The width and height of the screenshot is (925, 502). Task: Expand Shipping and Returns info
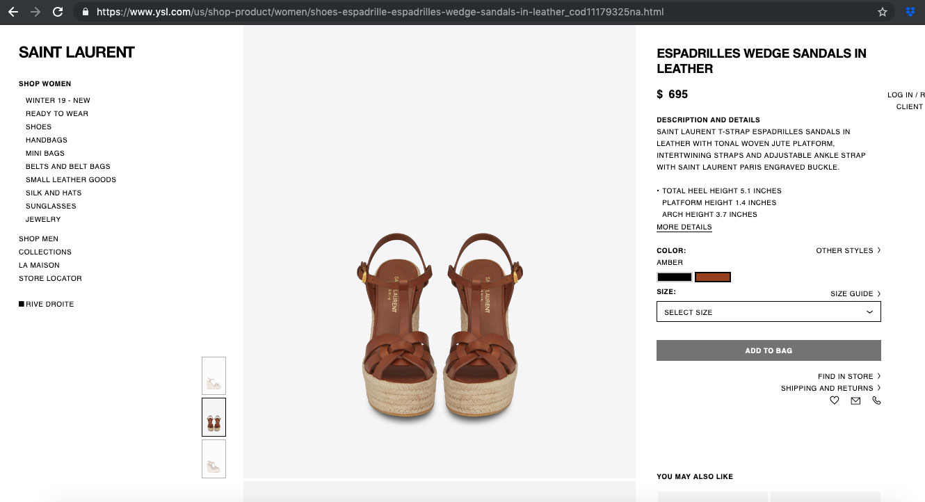(x=830, y=388)
